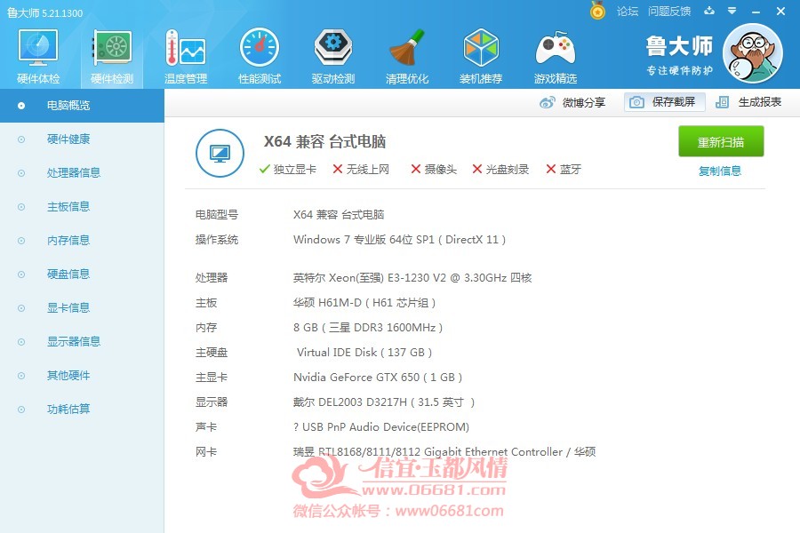Click the 鲁大师 mascot avatar
Viewport: 800px width, 533px height.
pyautogui.click(x=753, y=53)
